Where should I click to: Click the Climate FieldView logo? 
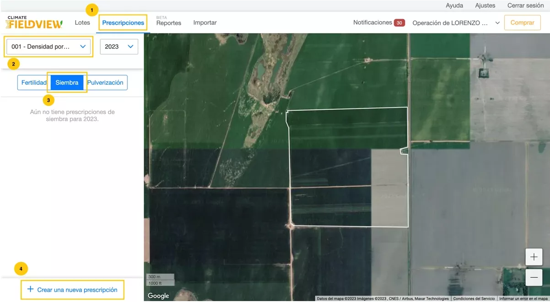(x=34, y=22)
